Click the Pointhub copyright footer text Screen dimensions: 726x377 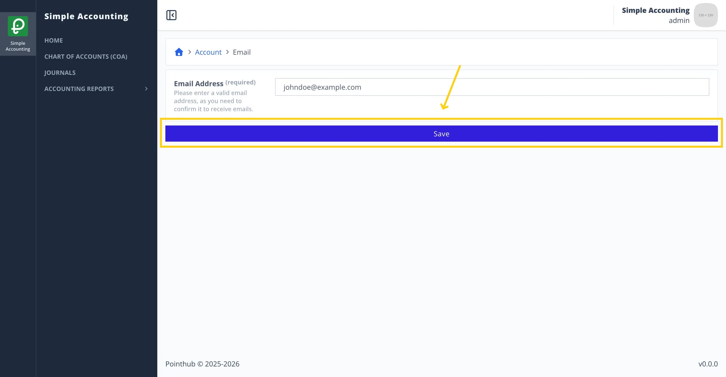(x=202, y=364)
